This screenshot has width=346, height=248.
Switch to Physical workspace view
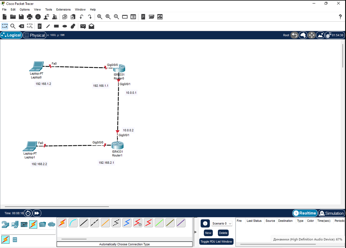point(35,35)
